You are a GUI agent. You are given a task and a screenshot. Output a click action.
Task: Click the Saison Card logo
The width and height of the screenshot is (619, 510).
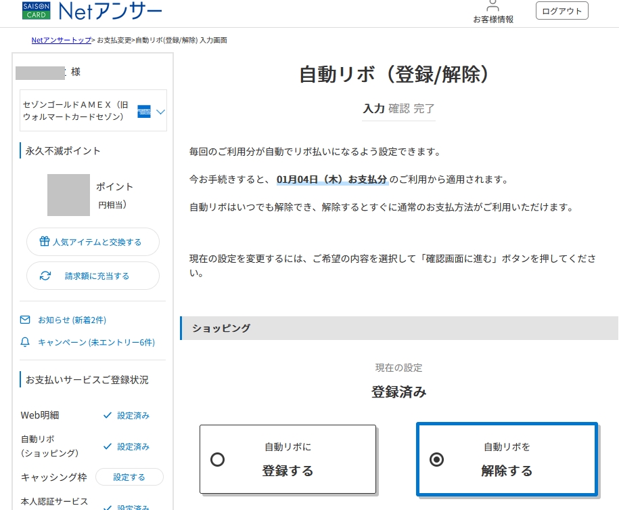[37, 10]
